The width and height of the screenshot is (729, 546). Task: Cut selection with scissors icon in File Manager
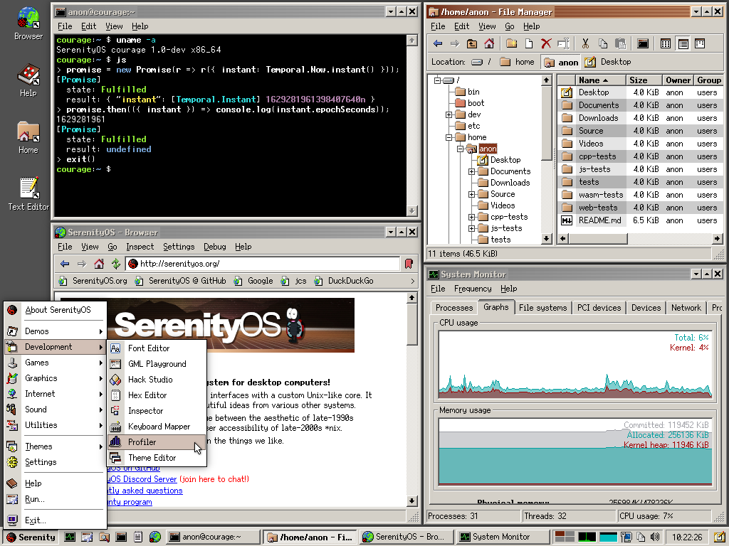pos(585,43)
